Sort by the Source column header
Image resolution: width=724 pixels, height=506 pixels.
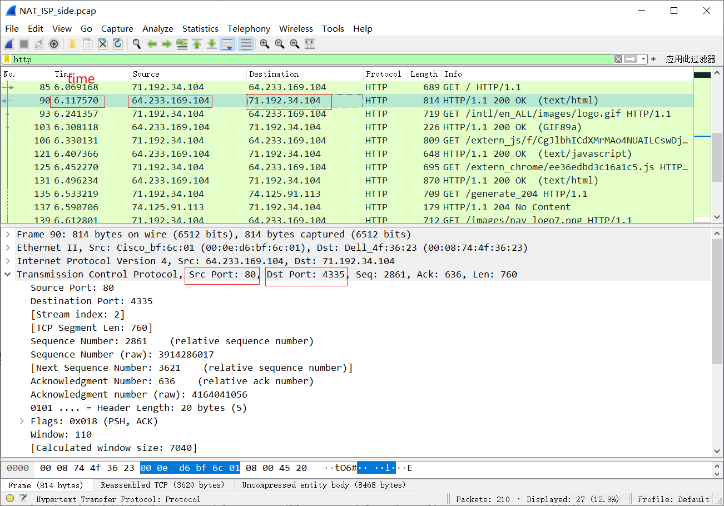click(188, 74)
